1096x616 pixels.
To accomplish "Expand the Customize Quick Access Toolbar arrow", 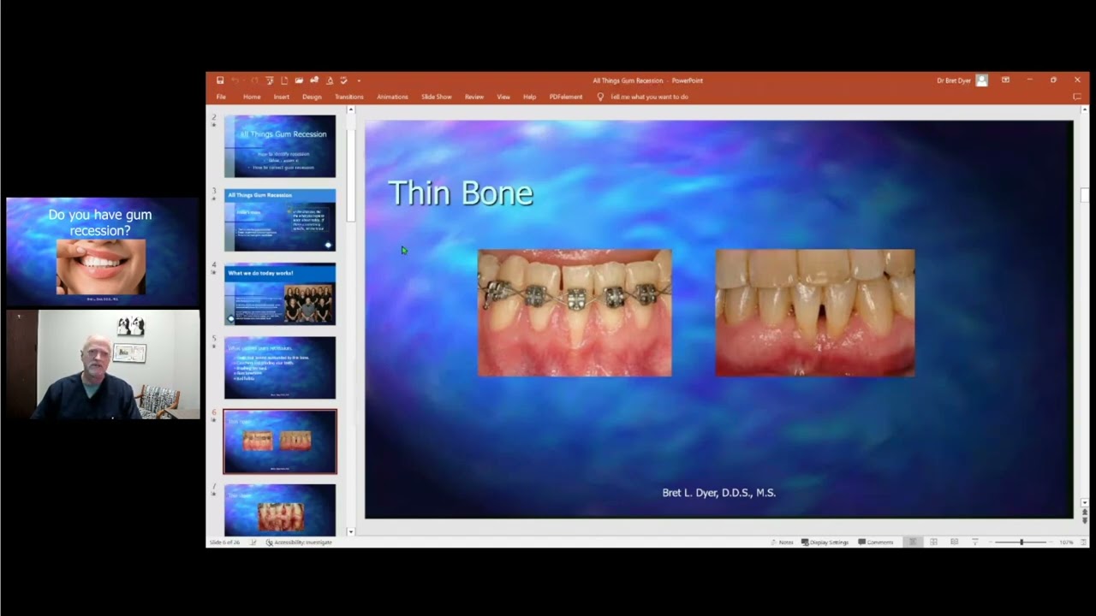I will (x=359, y=80).
